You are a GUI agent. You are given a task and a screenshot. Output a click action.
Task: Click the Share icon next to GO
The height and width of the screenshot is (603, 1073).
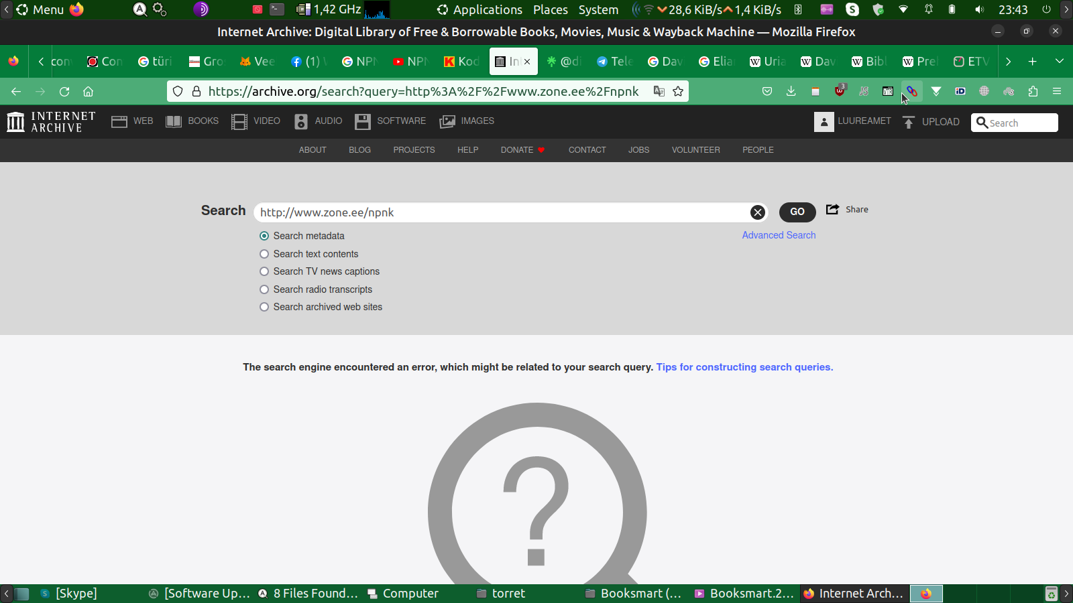tap(846, 209)
